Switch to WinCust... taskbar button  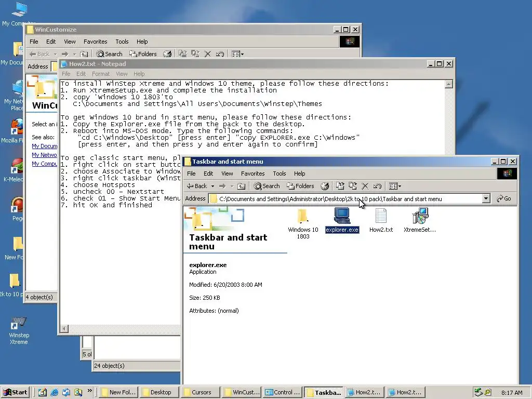242,392
